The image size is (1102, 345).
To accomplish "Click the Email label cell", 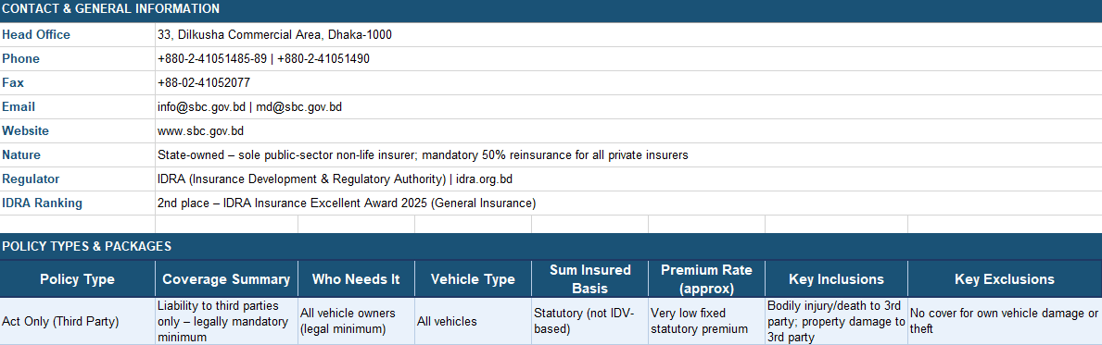I will pos(77,106).
